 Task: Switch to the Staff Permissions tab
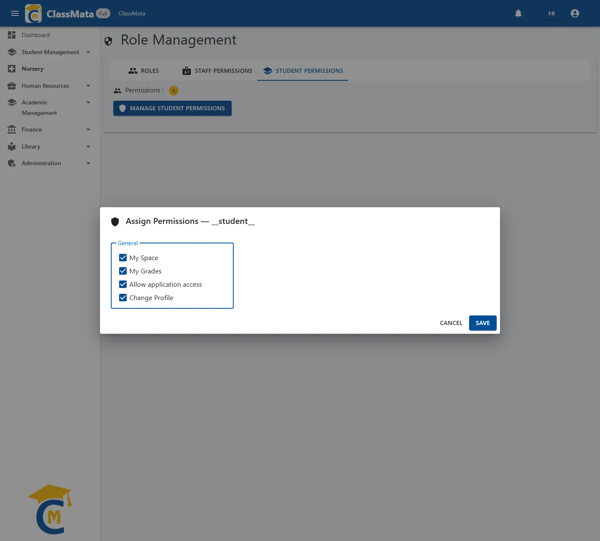pos(217,71)
